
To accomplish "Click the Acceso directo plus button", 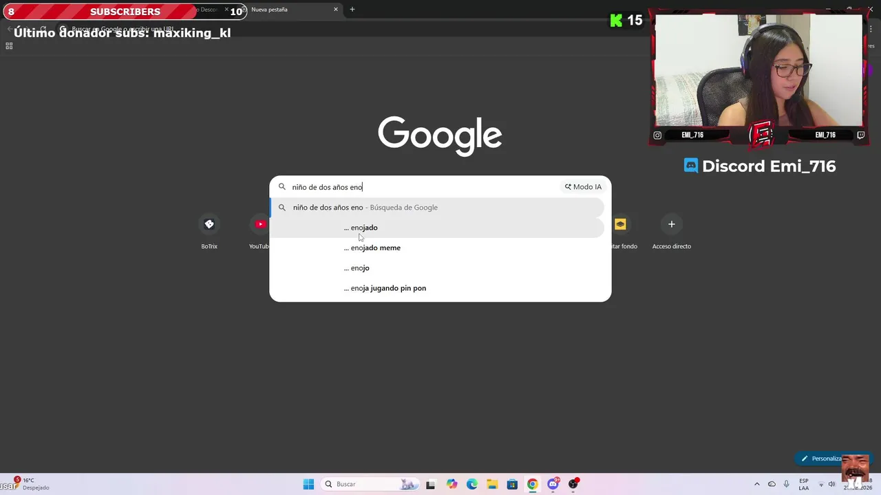I will (672, 224).
